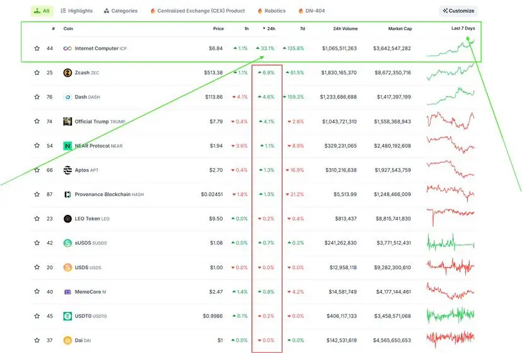Sort by 7d change header

(302, 28)
